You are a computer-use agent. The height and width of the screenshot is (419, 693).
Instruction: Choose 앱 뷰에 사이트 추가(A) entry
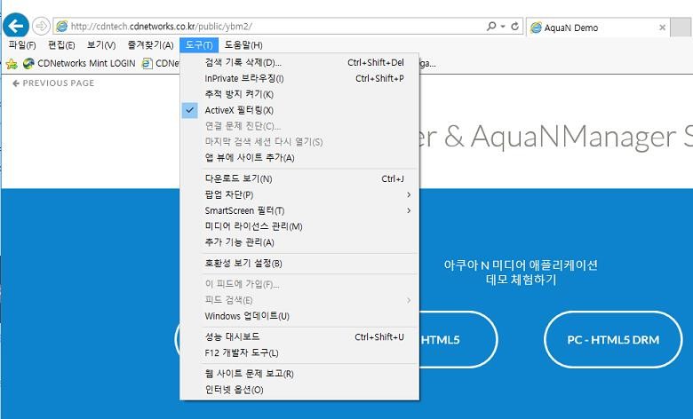click(299, 158)
